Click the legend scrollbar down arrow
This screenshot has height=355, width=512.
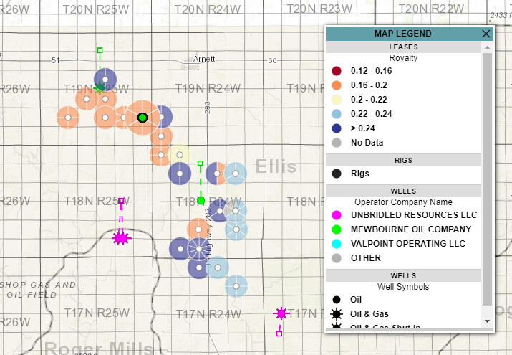pos(487,321)
